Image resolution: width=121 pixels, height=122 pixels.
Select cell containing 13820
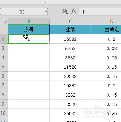coord(70,104)
